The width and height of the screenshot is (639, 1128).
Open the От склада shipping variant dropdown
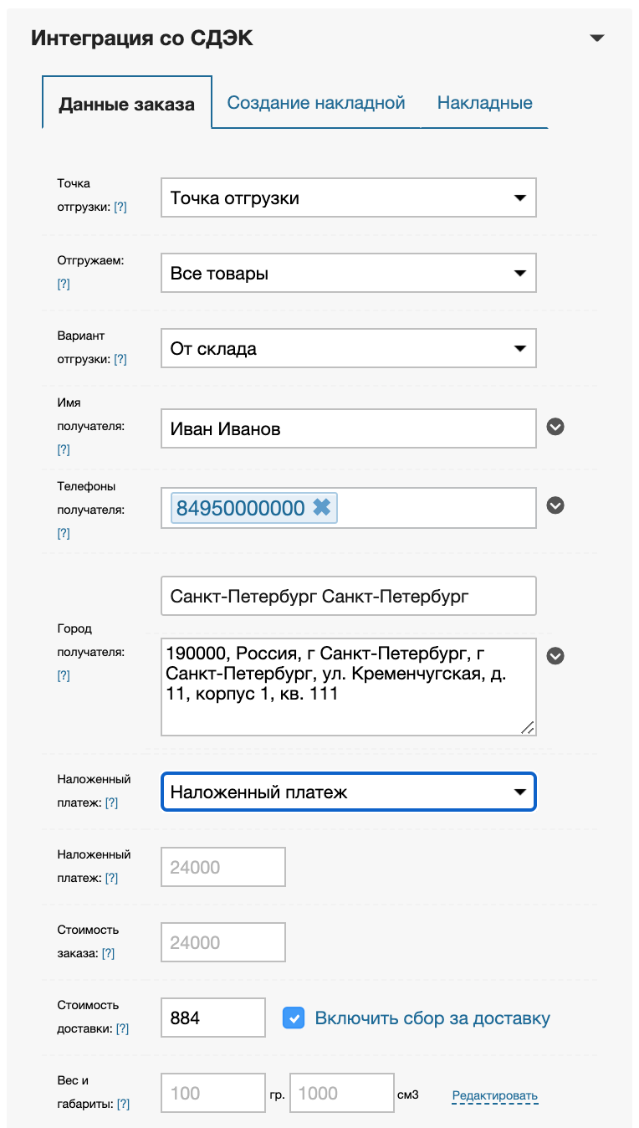click(x=348, y=349)
